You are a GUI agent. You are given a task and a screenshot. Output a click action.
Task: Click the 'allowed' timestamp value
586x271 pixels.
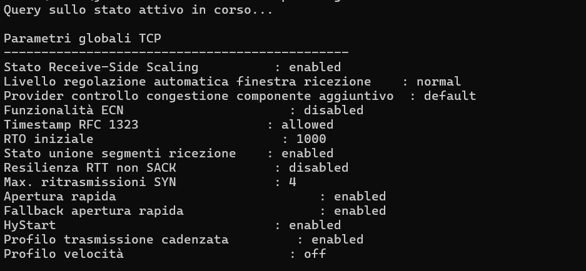point(307,125)
